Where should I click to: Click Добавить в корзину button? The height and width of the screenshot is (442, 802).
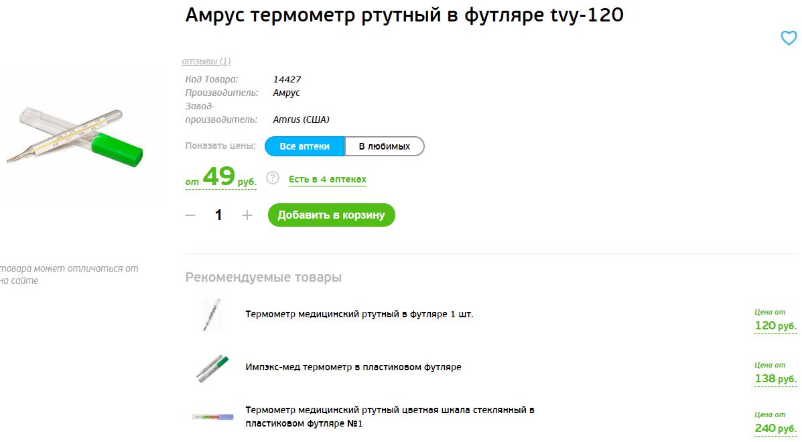(x=332, y=215)
